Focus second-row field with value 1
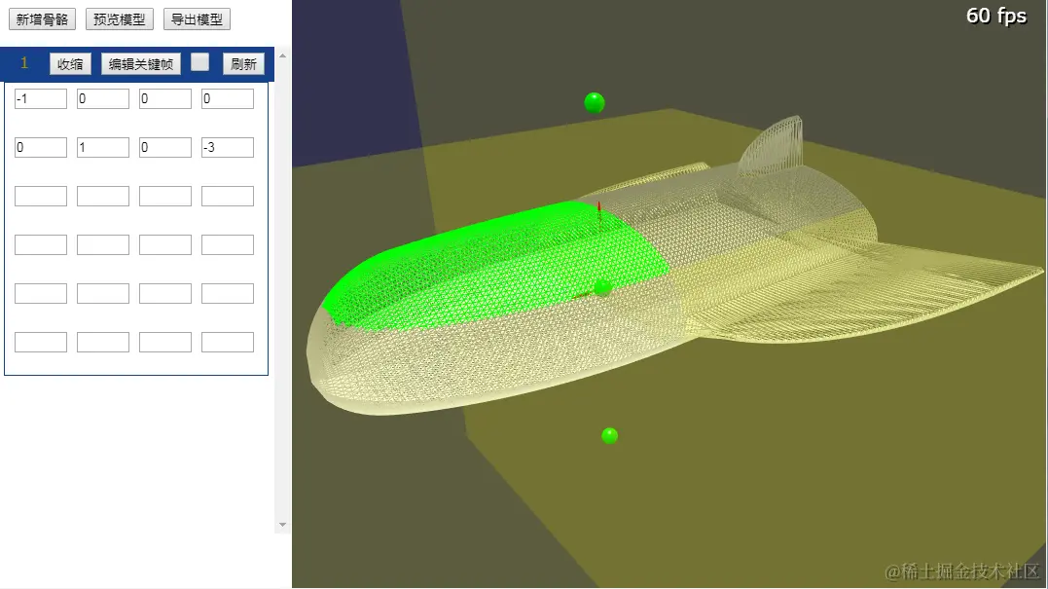1048x589 pixels. click(103, 147)
